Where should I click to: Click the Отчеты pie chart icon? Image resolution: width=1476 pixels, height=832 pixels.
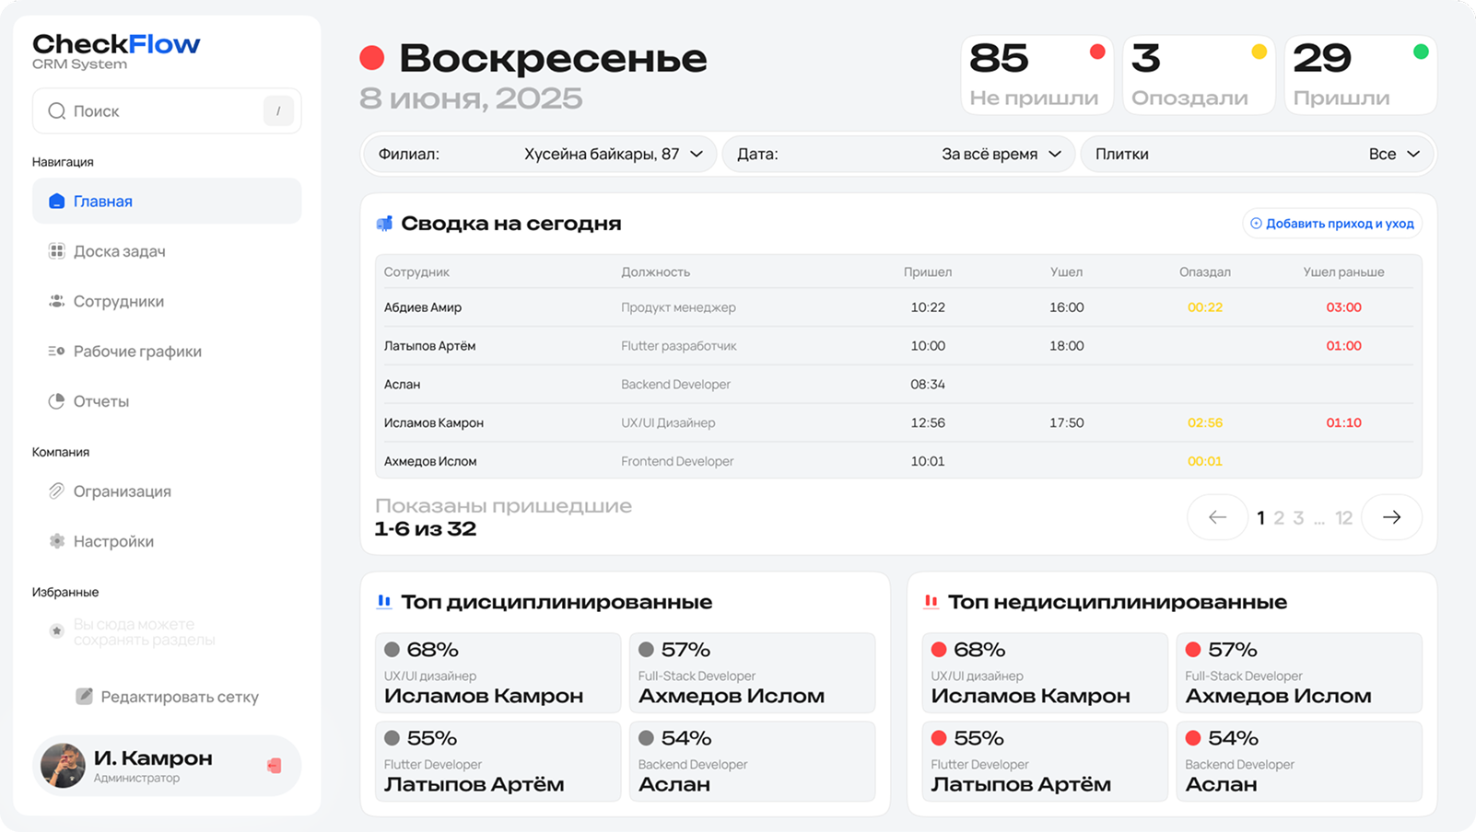pyautogui.click(x=56, y=400)
